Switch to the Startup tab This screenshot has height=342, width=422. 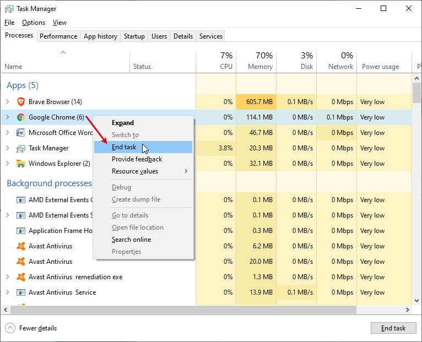(x=134, y=36)
